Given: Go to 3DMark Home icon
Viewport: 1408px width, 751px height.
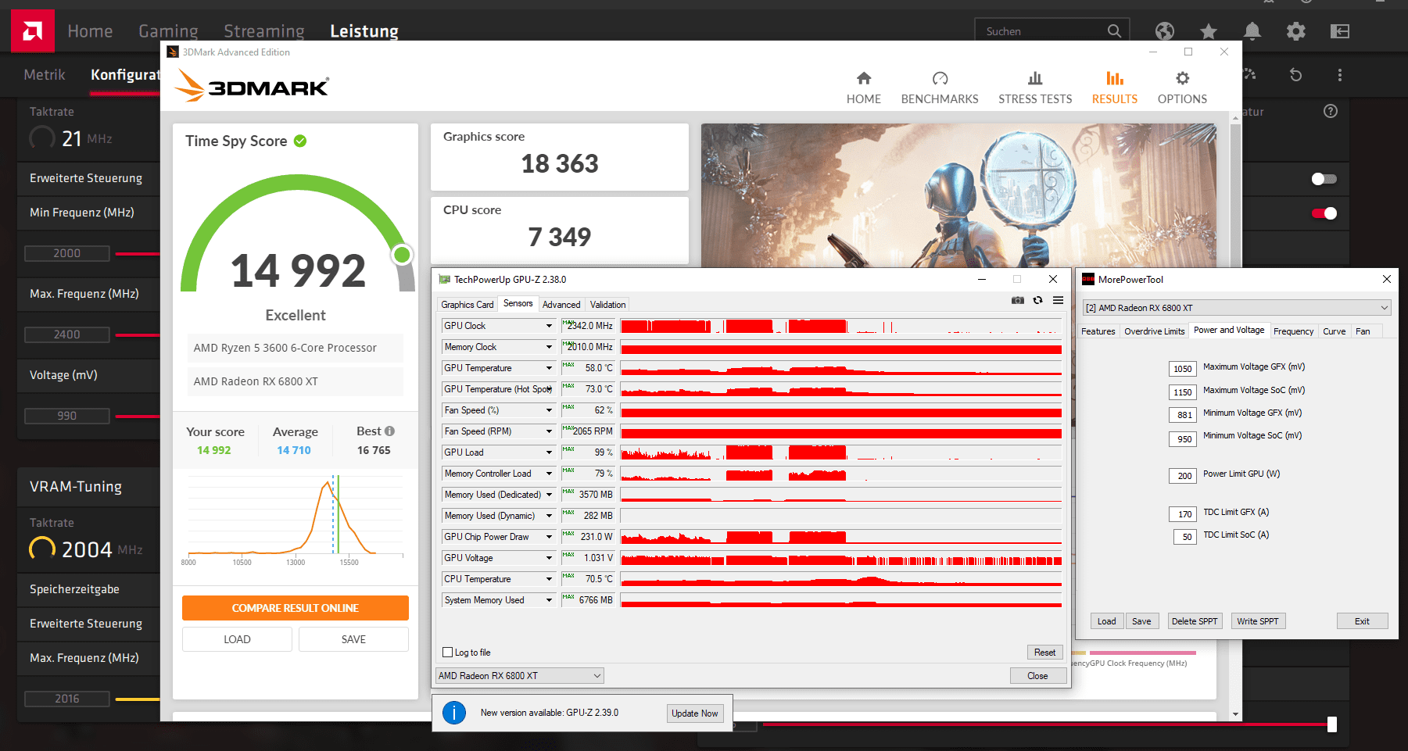Looking at the screenshot, I should point(864,78).
